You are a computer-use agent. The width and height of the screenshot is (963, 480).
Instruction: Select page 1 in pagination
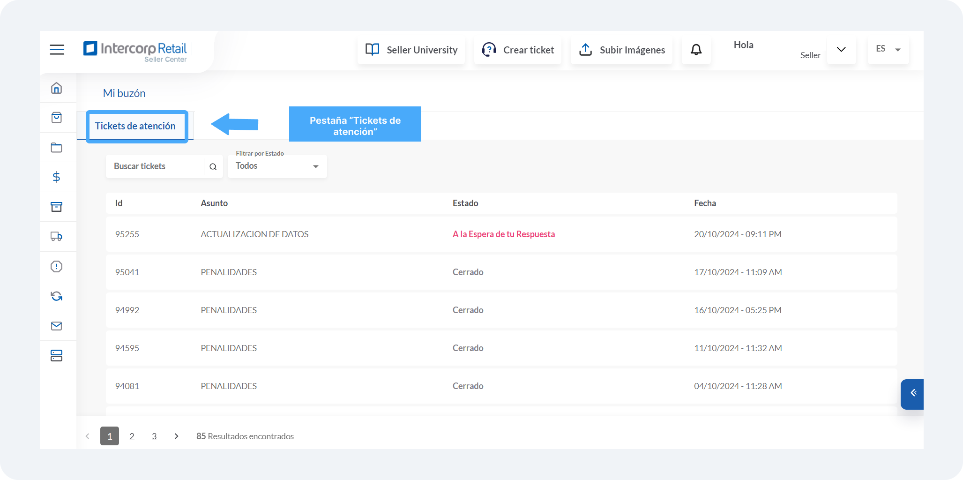click(110, 436)
